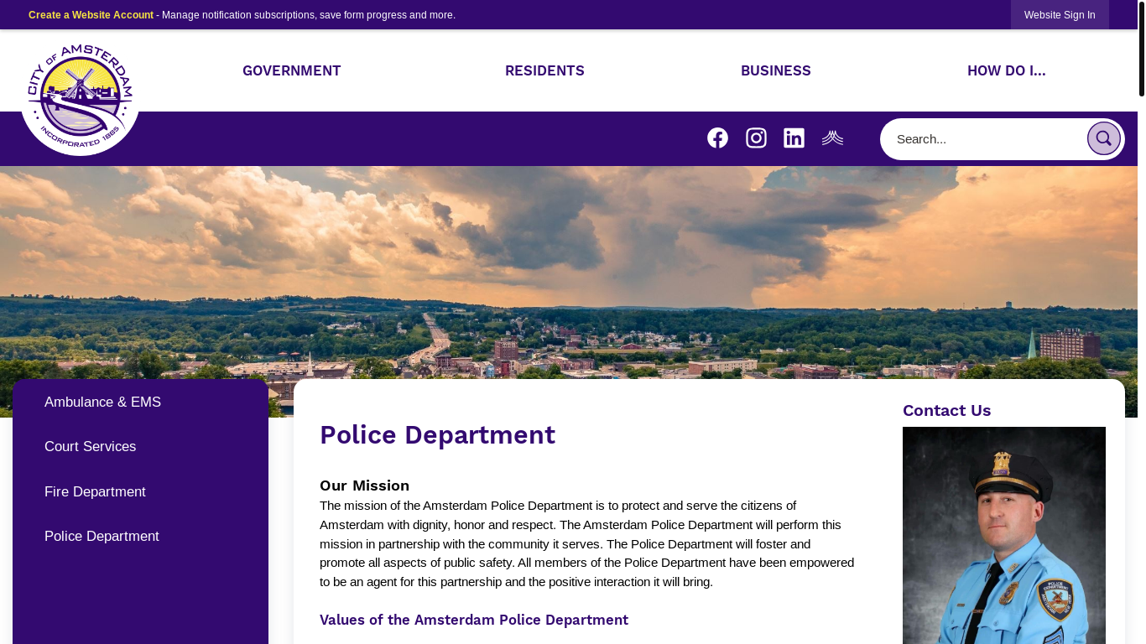
Task: Click the Our Mission heading
Action: (364, 486)
